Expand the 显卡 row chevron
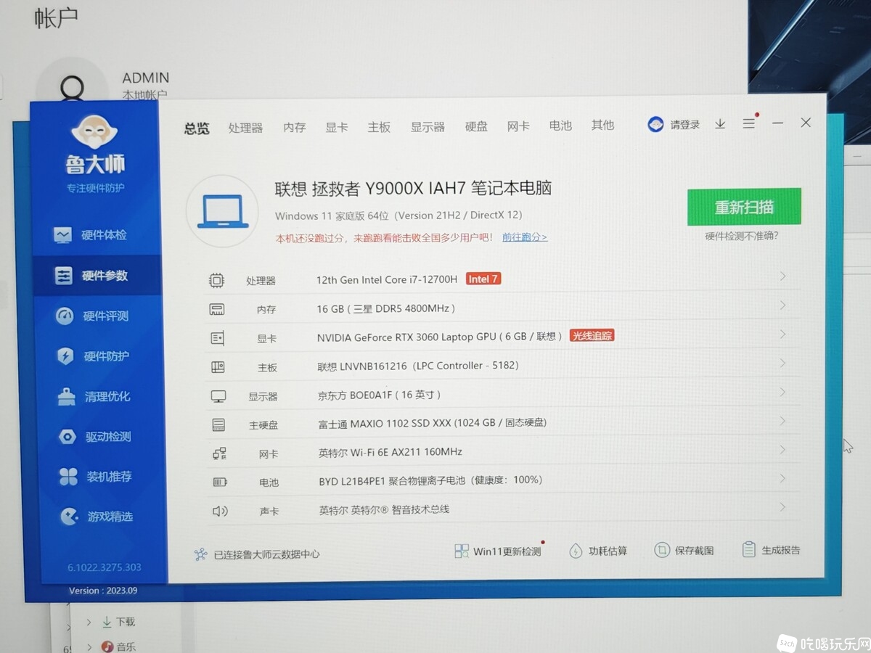 [x=782, y=334]
